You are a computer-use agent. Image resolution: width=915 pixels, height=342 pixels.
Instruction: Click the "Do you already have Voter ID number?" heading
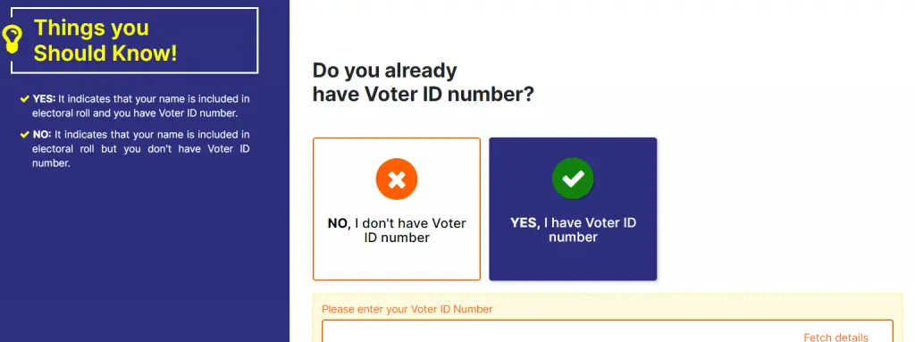point(423,82)
